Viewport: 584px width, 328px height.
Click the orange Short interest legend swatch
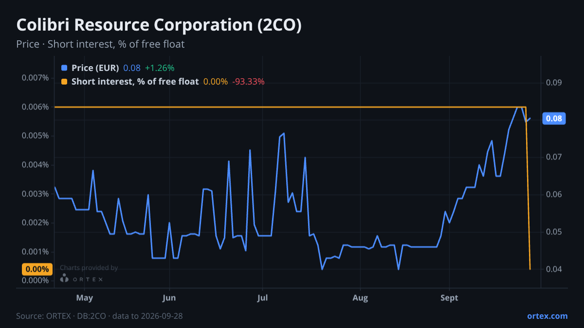click(64, 82)
